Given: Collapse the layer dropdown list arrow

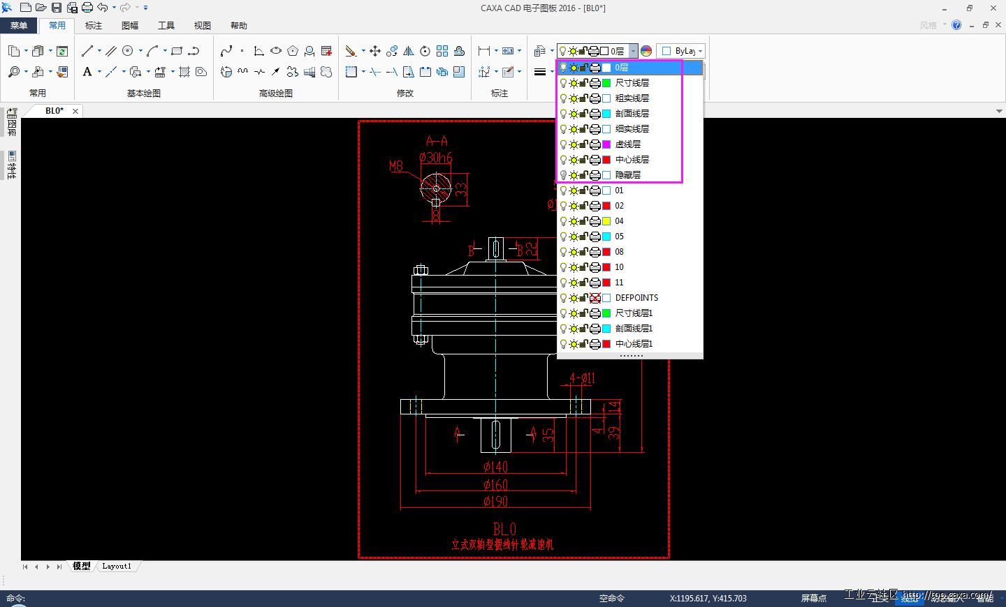Looking at the screenshot, I should tap(633, 51).
